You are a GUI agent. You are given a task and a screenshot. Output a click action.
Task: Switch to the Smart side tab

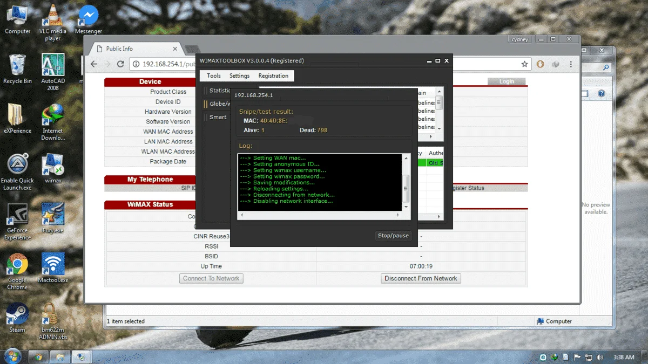(218, 117)
